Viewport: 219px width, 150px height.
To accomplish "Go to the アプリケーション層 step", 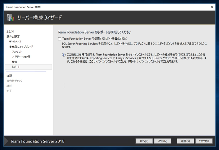I will point(21,57).
